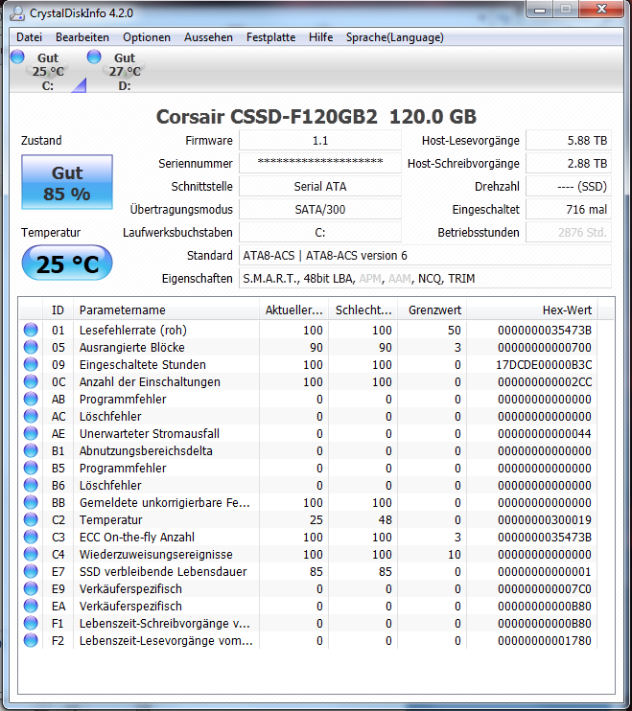Click status icon of row AB Programmfehler

(x=31, y=399)
